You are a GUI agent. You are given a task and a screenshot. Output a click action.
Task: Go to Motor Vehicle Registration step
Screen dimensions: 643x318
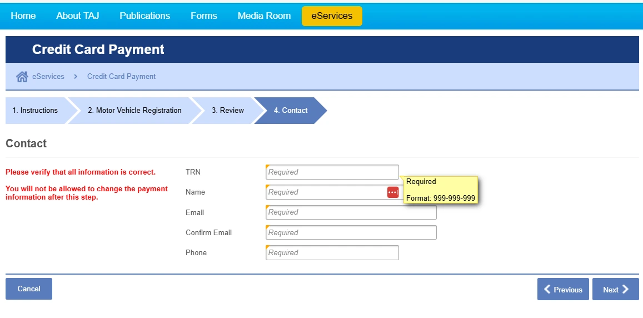(134, 111)
